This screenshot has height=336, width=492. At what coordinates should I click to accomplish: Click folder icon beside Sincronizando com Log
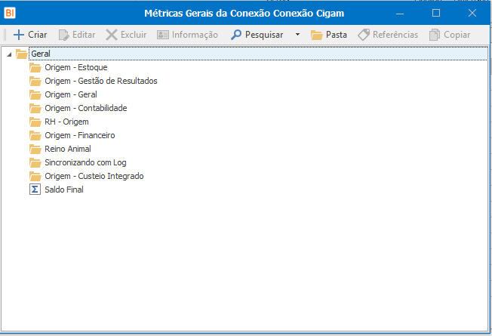[x=35, y=162]
